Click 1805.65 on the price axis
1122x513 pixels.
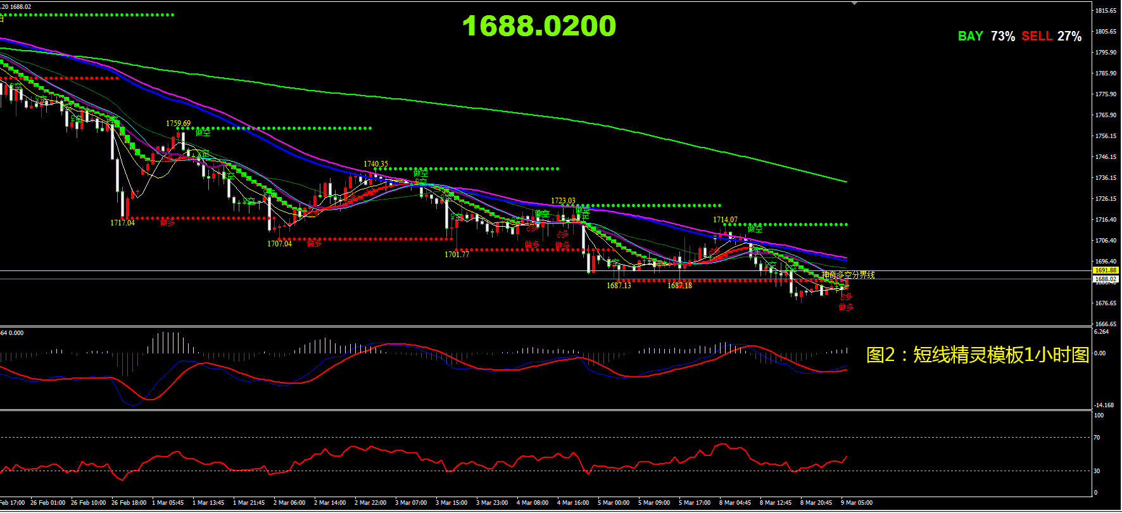point(1106,32)
